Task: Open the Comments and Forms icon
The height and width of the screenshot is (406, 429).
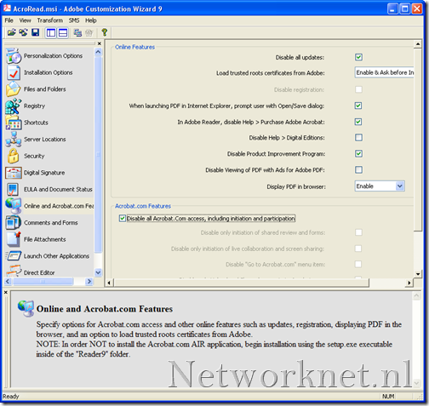Action: [x=14, y=223]
